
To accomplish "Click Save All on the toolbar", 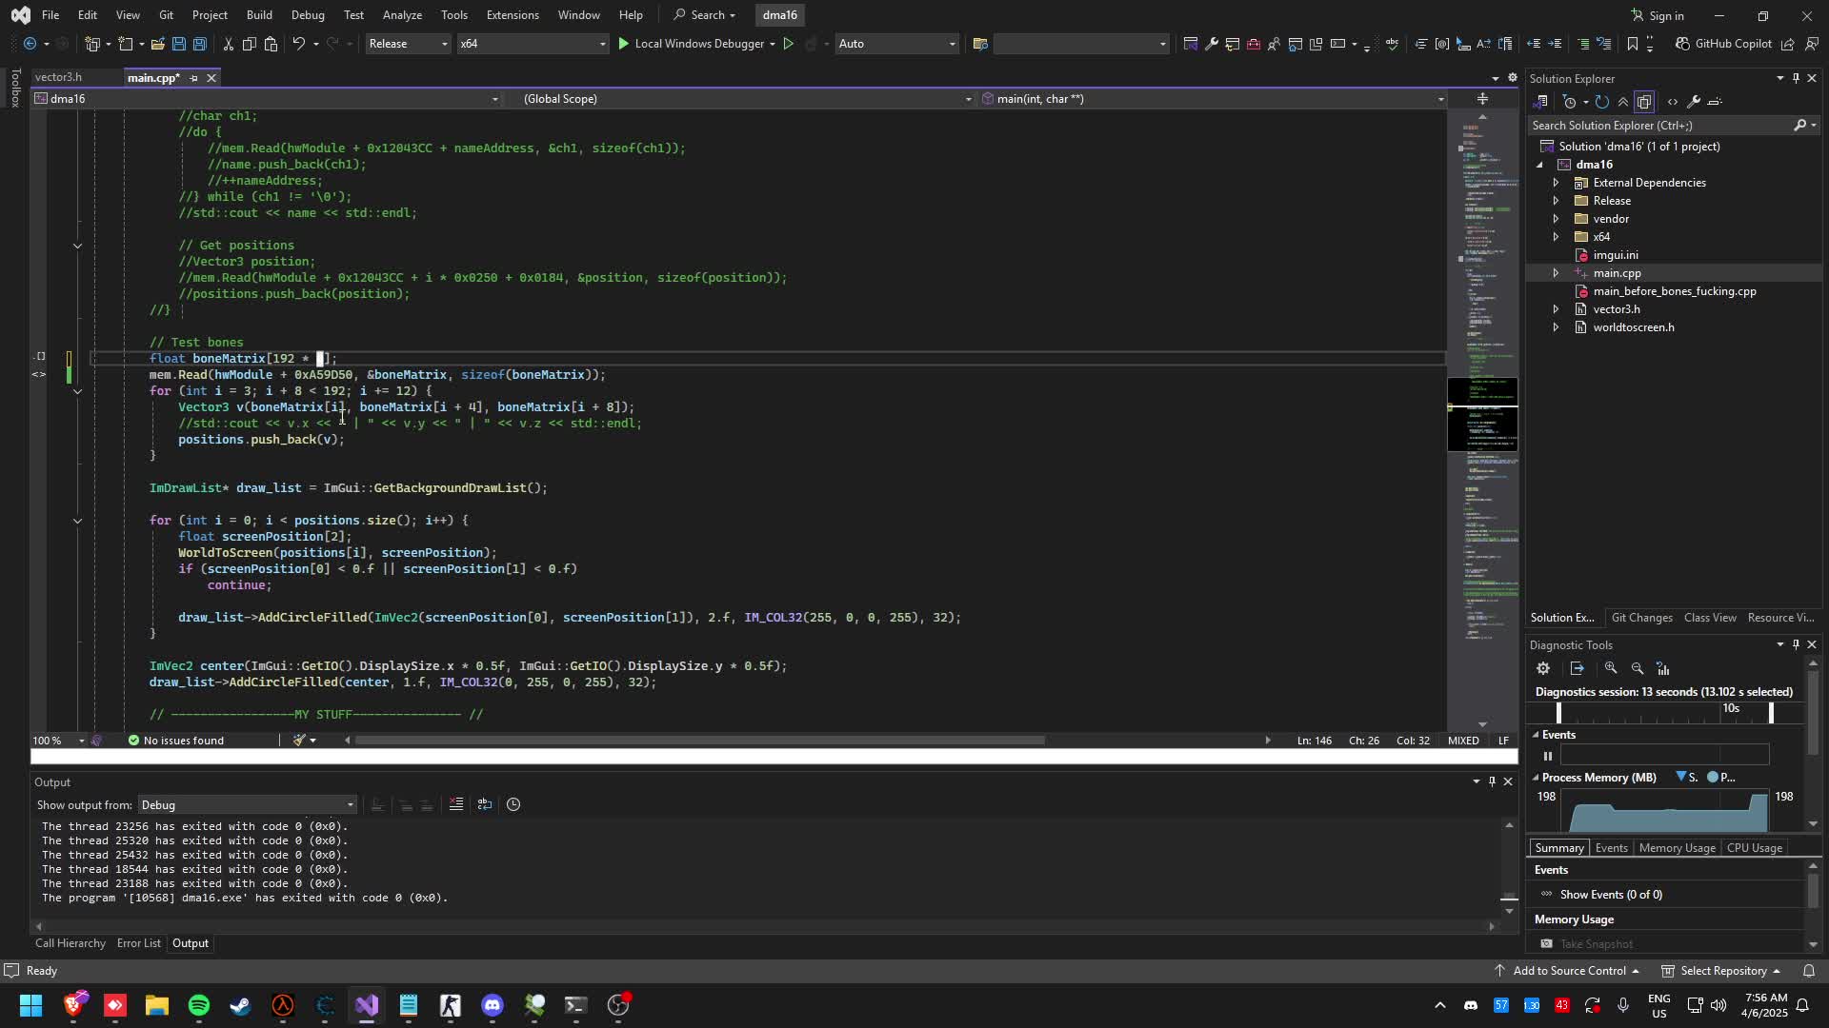I will click(x=199, y=44).
